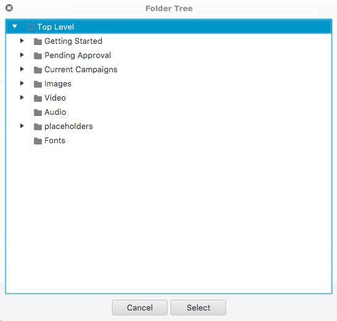Select the placeholders folder label

[x=68, y=127]
